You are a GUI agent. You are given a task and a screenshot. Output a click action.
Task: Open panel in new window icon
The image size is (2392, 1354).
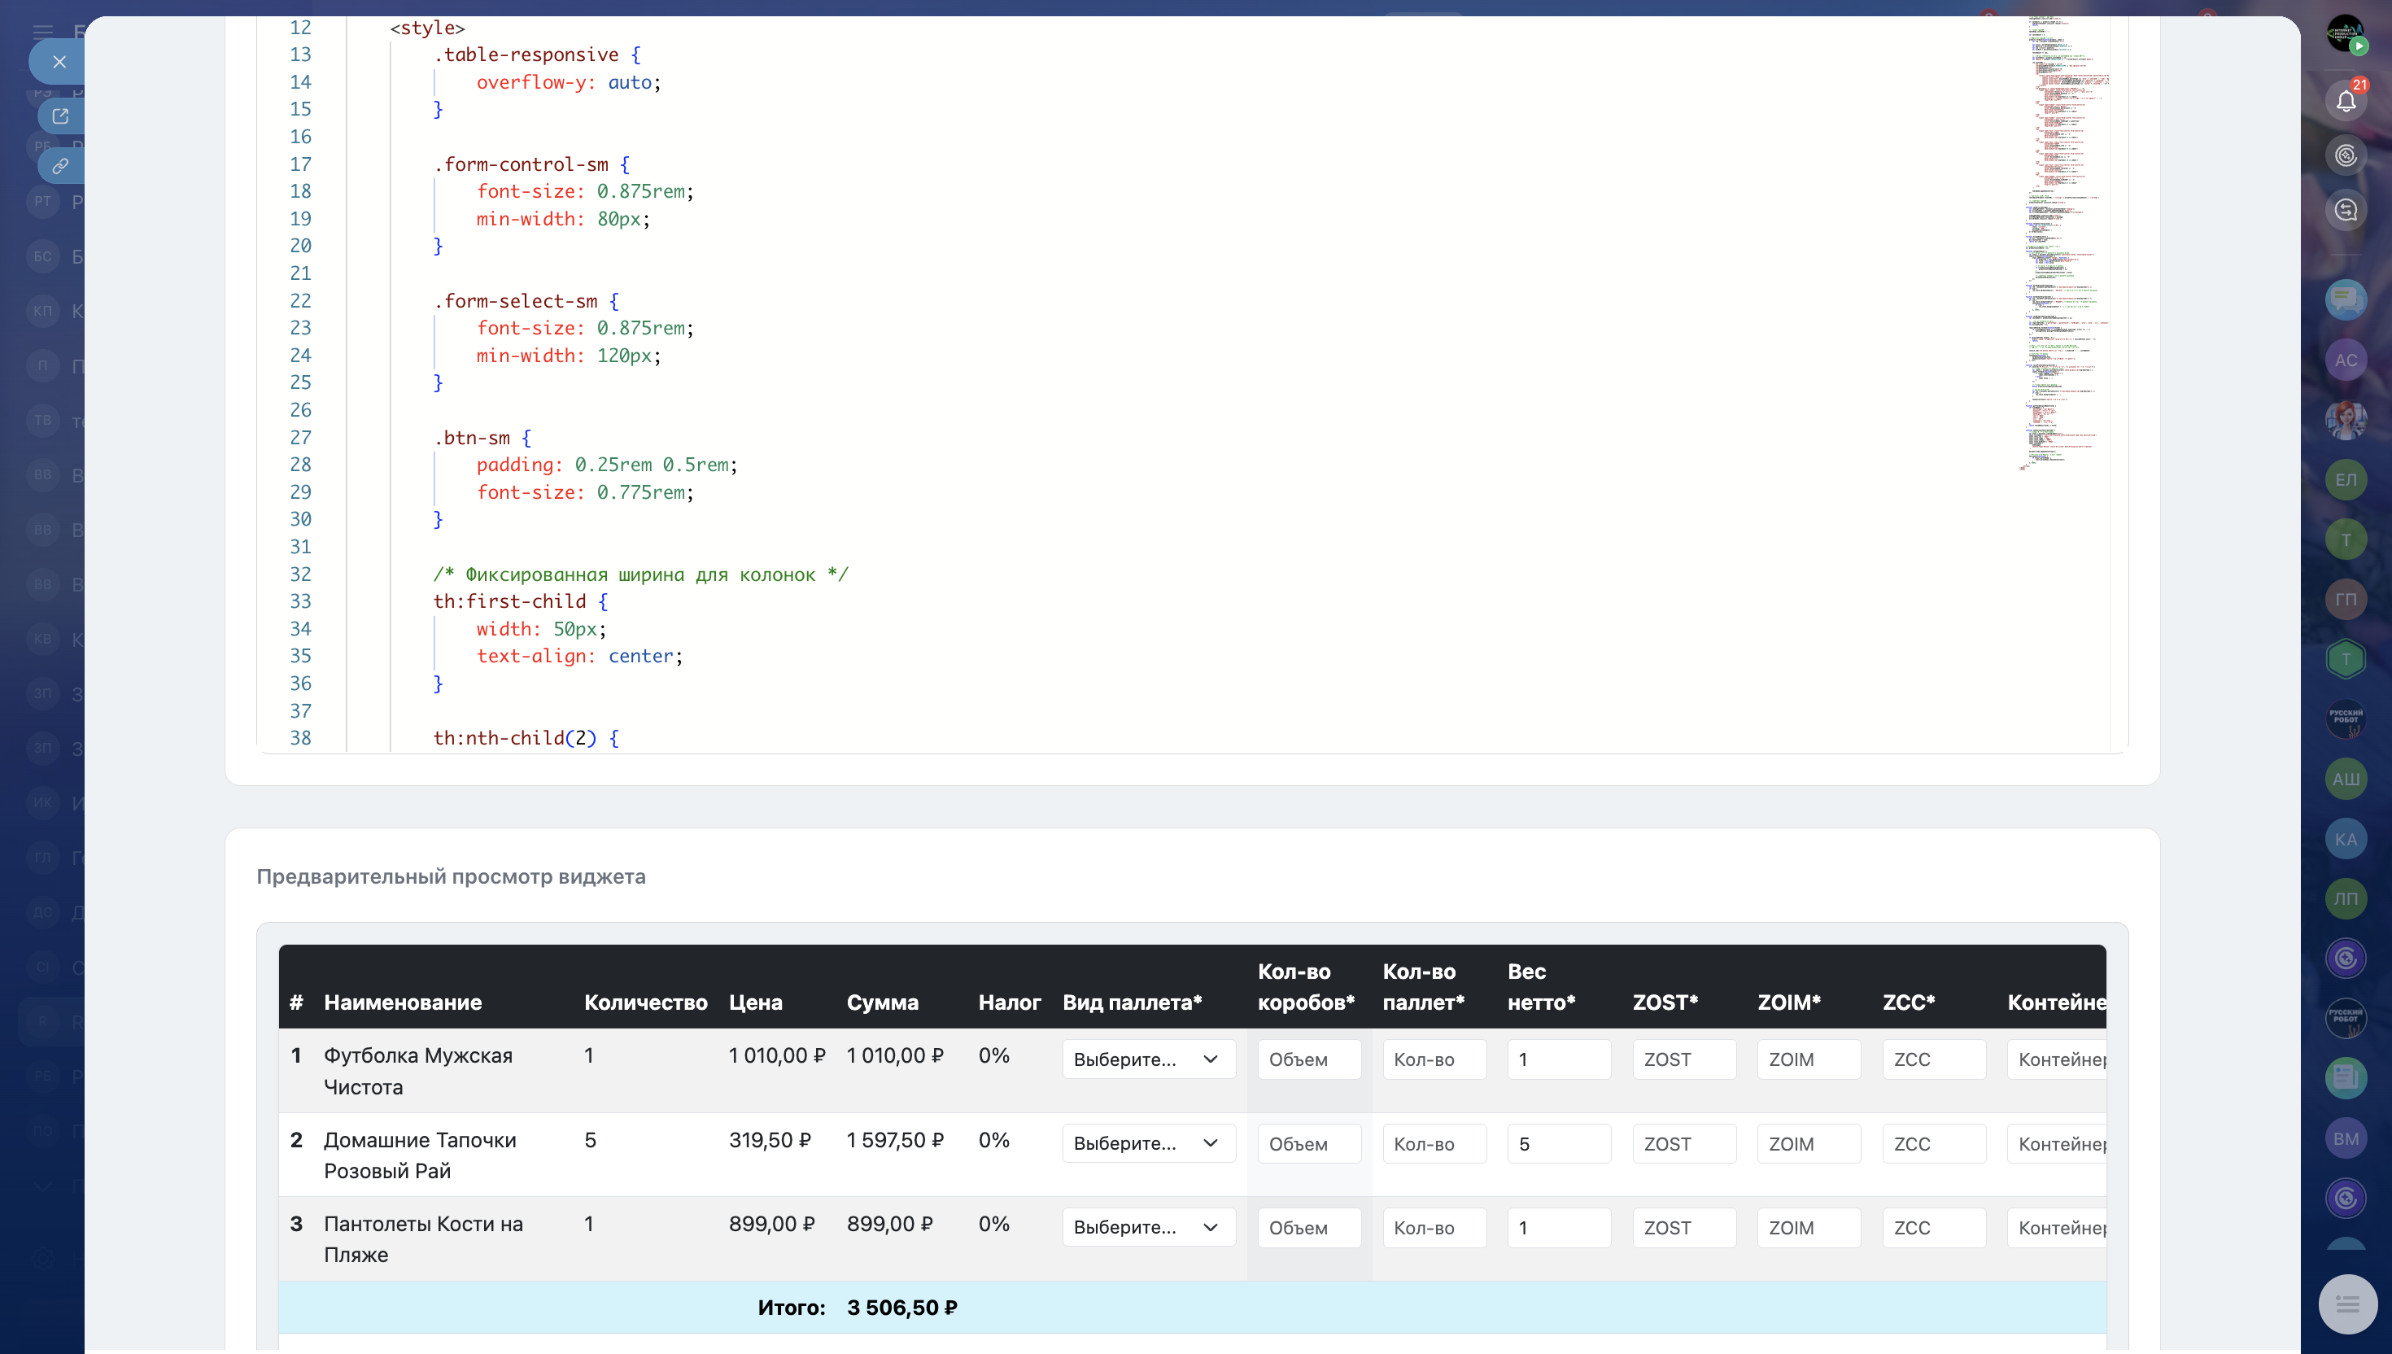click(60, 116)
